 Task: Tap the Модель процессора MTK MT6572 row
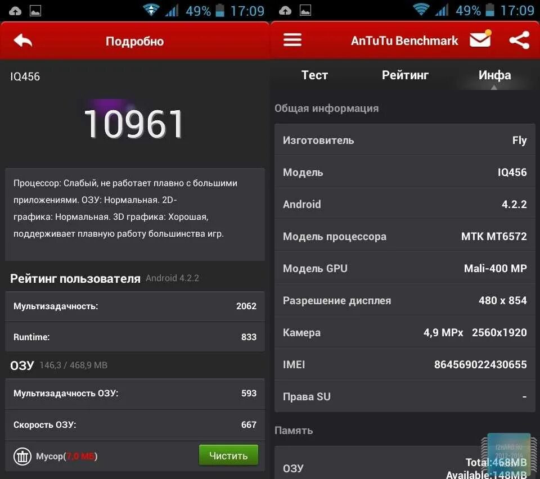(x=404, y=236)
